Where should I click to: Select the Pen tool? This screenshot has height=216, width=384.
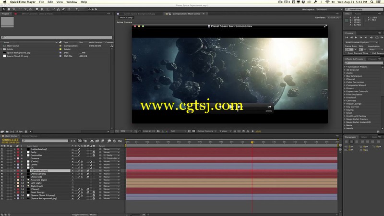42,9
